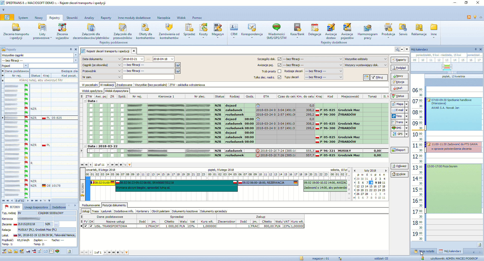Check ZTW box in first dojazd row
484x261 pixels.
pos(91,106)
